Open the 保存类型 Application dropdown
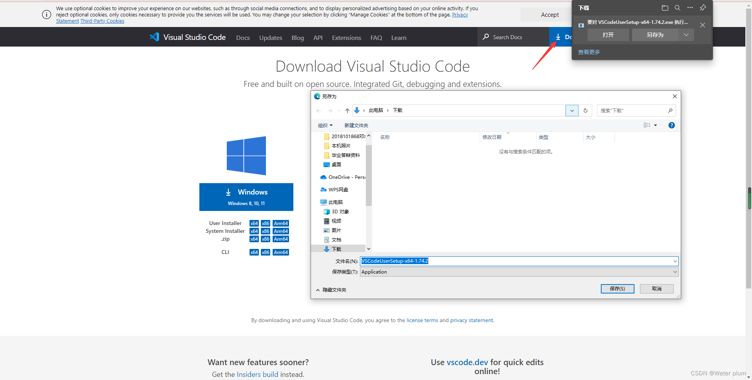Screen dimensions: 752x380 point(519,272)
